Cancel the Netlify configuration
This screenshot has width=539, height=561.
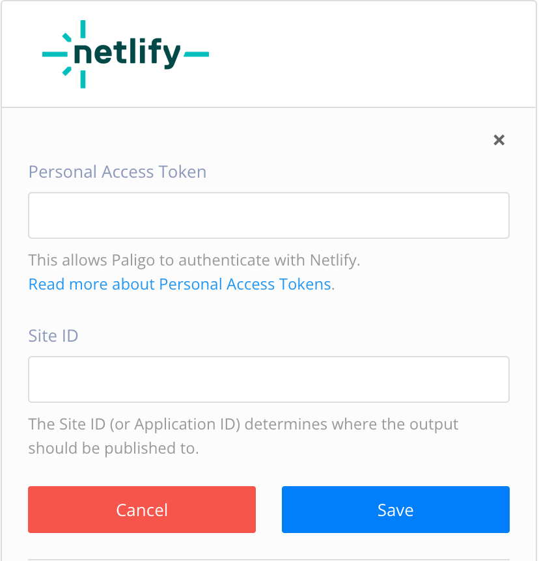click(x=141, y=510)
